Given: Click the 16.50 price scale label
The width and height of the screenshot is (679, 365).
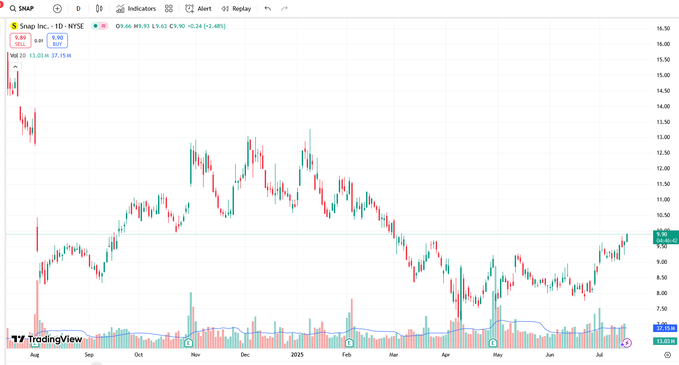Looking at the screenshot, I should click(x=663, y=29).
